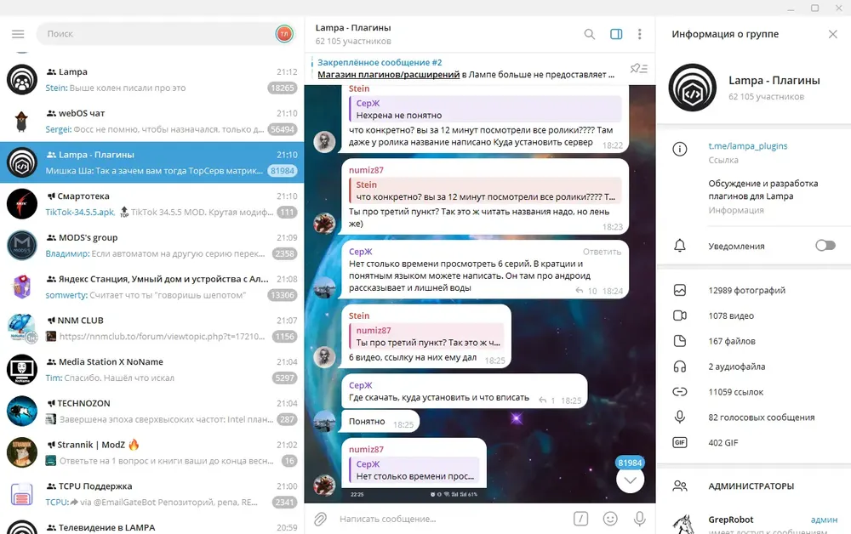Click the quoted numiz87 reply in Stein's message
Image resolution: width=851 pixels, height=534 pixels.
tap(426, 336)
